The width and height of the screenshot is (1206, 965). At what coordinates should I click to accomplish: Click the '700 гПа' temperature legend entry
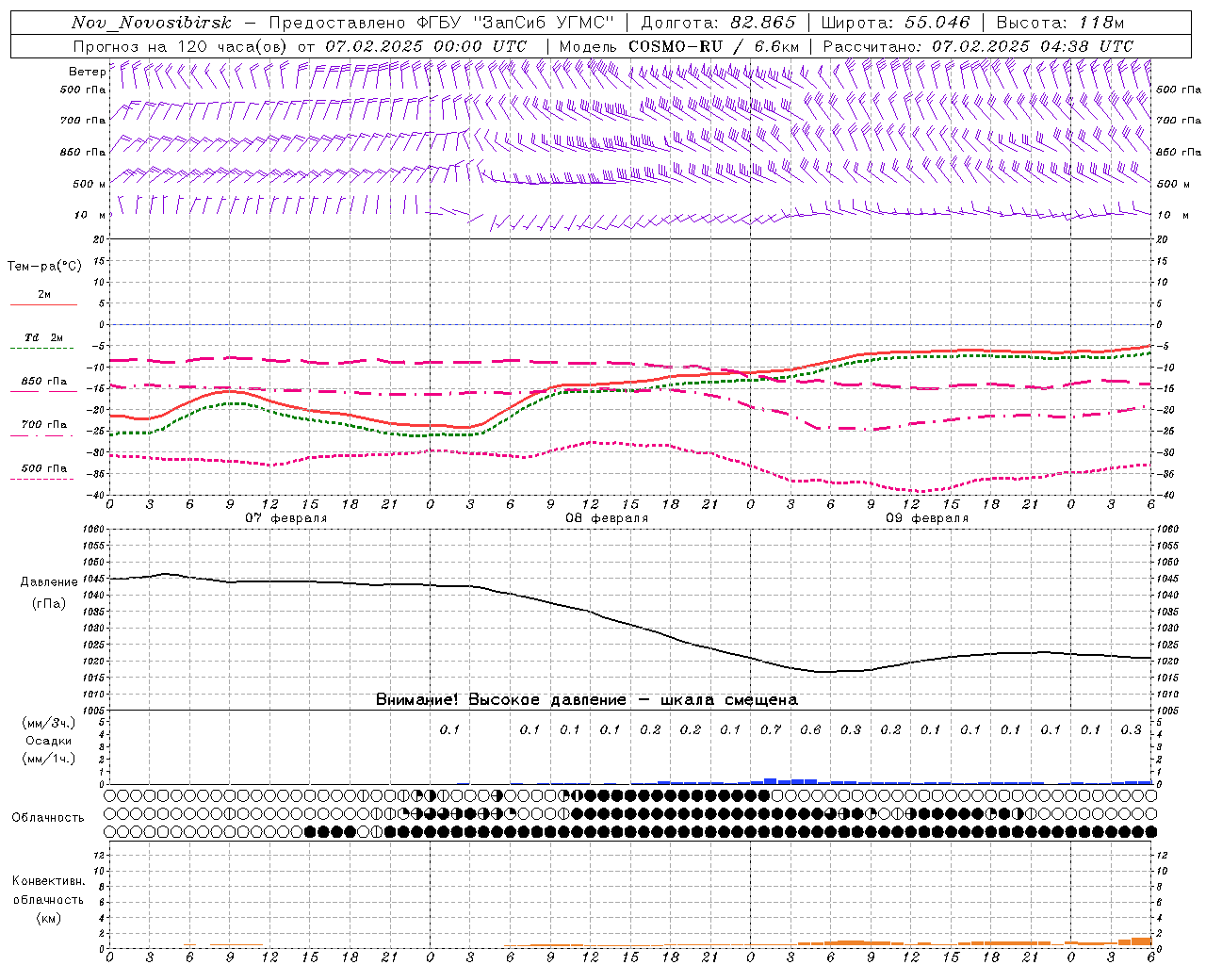pos(44,424)
